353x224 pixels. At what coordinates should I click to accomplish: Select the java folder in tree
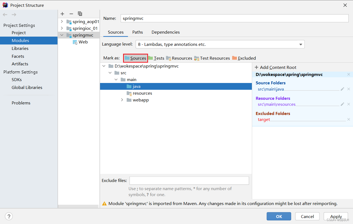(176, 86)
